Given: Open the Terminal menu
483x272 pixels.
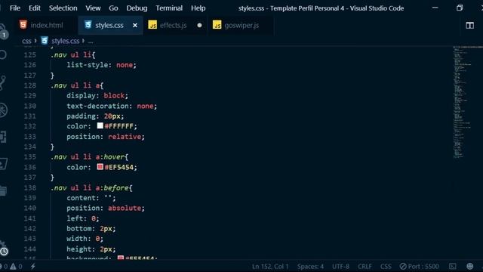Looking at the screenshot, I should click(169, 8).
